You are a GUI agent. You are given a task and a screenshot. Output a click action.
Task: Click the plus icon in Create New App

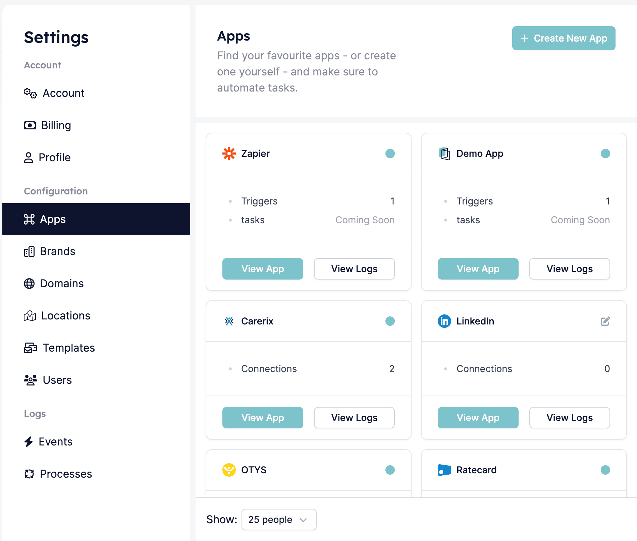(x=524, y=38)
